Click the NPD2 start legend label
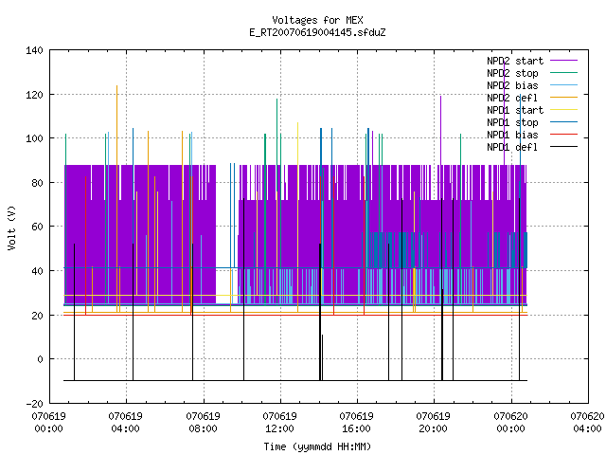The width and height of the screenshot is (606, 455). tap(515, 61)
